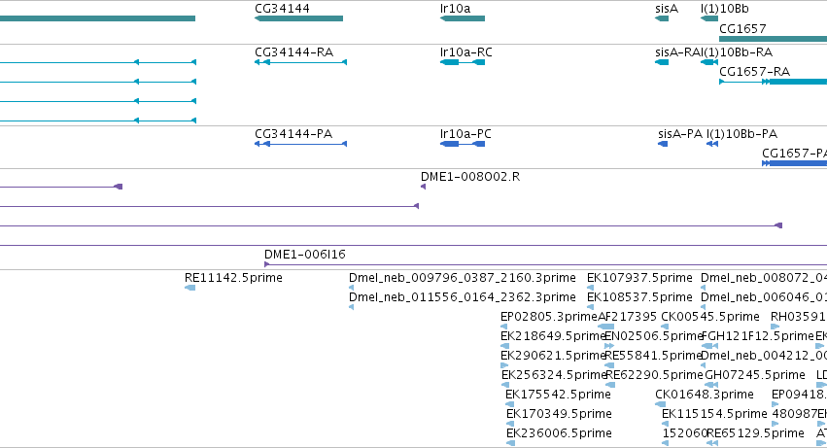Open the EN02506.5prime EST label
The height and width of the screenshot is (448, 827).
click(653, 336)
